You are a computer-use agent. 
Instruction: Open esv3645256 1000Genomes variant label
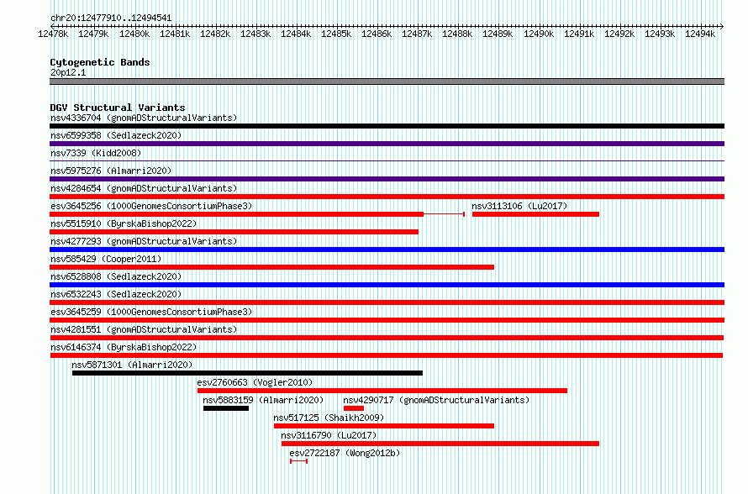click(x=151, y=206)
